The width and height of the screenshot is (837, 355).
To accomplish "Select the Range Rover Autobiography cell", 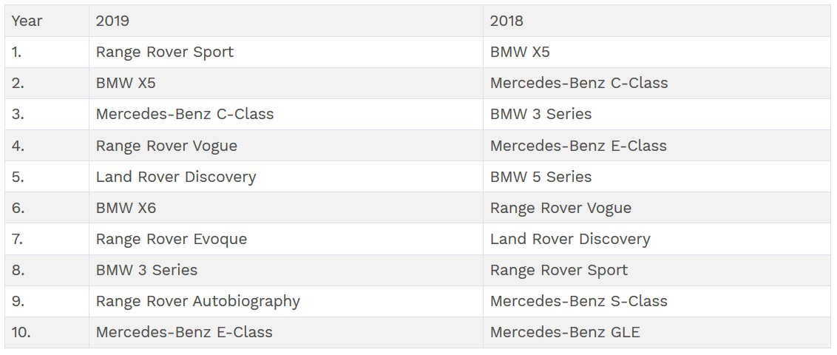I will pyautogui.click(x=198, y=301).
